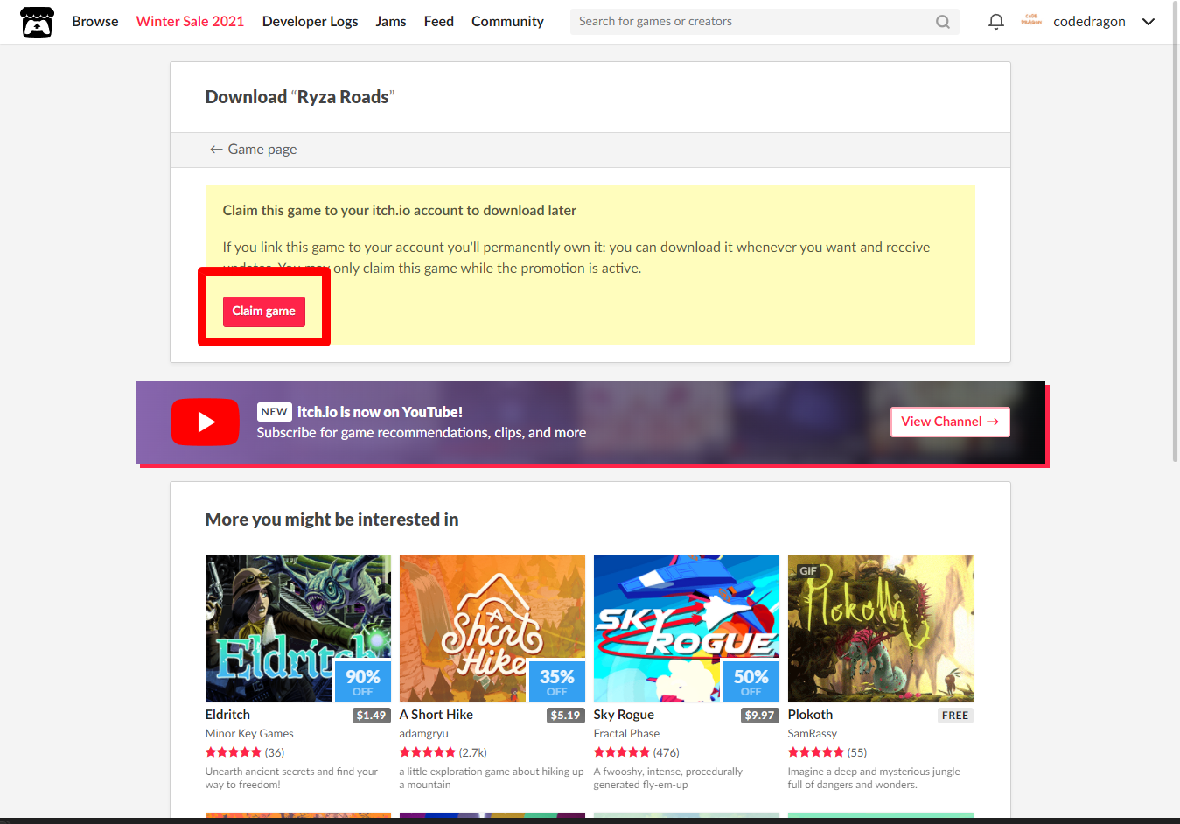
Task: Click the FREE tag on Plokoth
Action: pyautogui.click(x=955, y=716)
